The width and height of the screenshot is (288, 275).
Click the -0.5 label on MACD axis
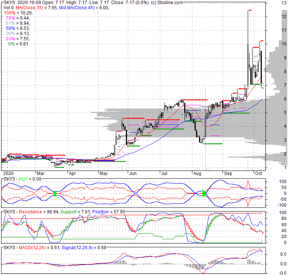click(x=283, y=273)
